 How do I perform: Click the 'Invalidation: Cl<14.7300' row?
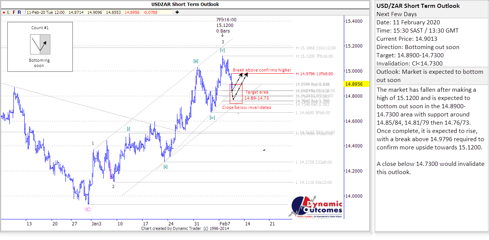click(x=431, y=63)
